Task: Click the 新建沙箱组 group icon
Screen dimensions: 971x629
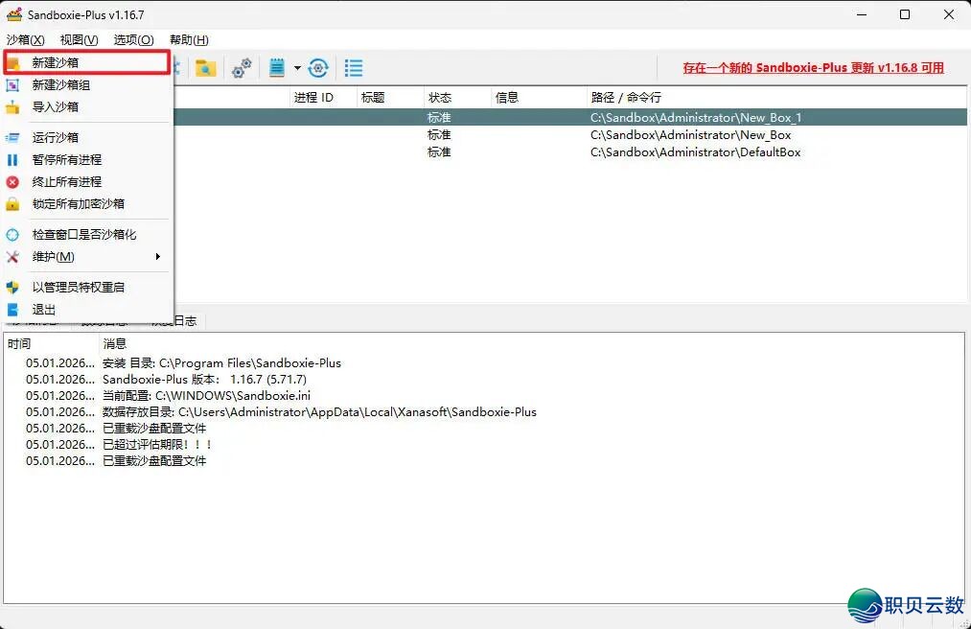Action: [x=12, y=85]
